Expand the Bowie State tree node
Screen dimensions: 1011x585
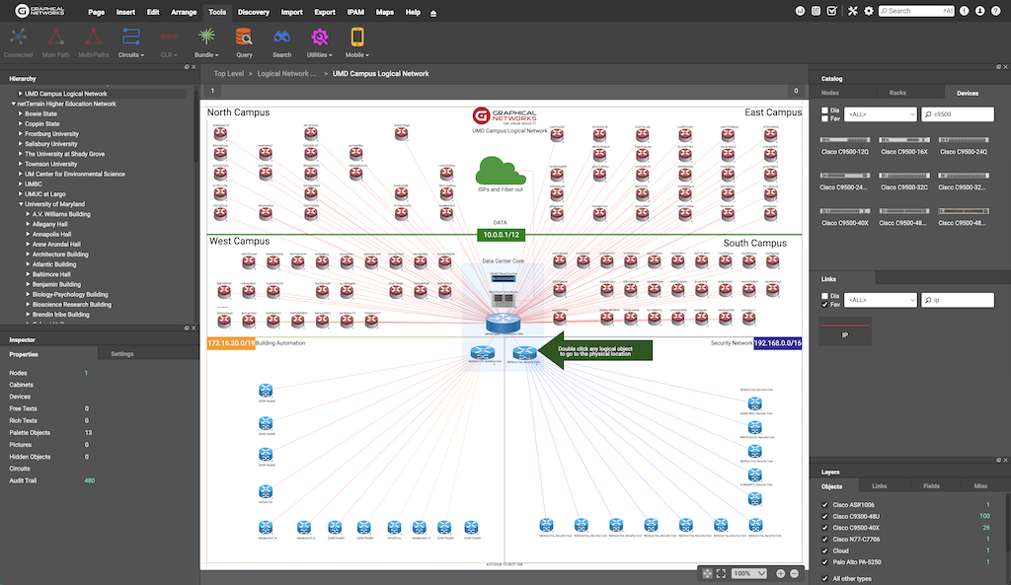pyautogui.click(x=21, y=114)
